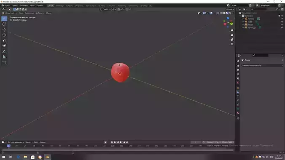Hide the Light object with its eye icon
Screen dimensions: 285x160
282,21
